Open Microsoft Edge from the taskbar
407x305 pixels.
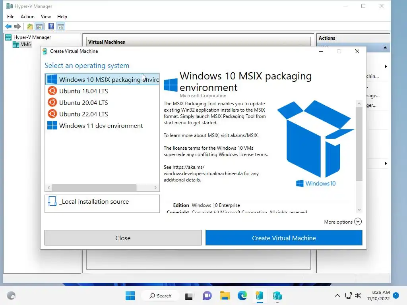[x=242, y=295]
